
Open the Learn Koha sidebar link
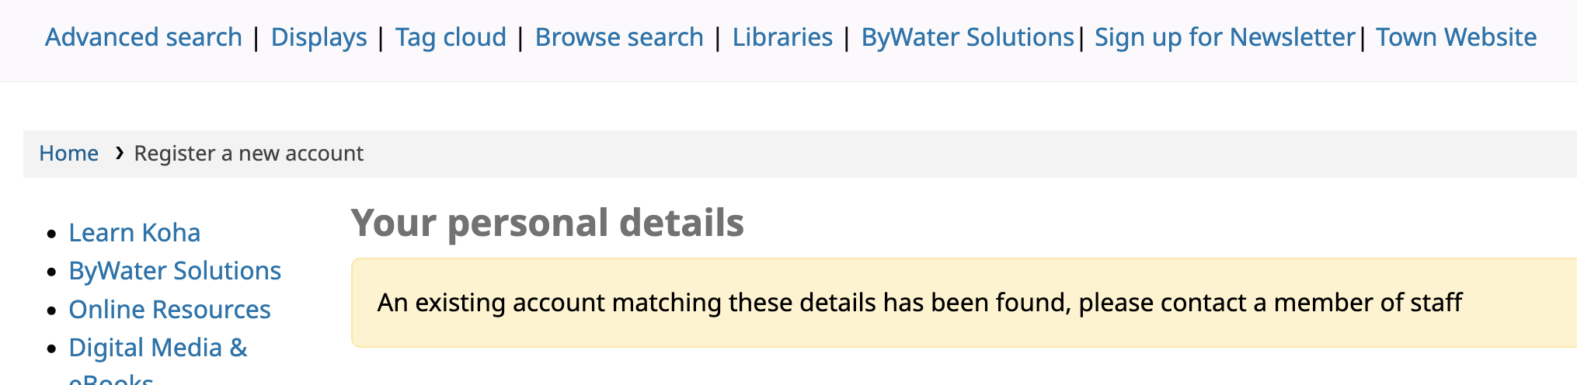click(134, 233)
